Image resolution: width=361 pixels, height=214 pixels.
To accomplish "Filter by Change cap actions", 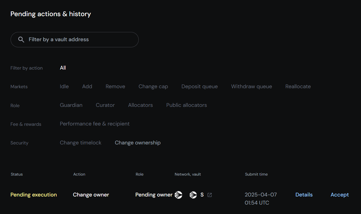I will [x=153, y=87].
